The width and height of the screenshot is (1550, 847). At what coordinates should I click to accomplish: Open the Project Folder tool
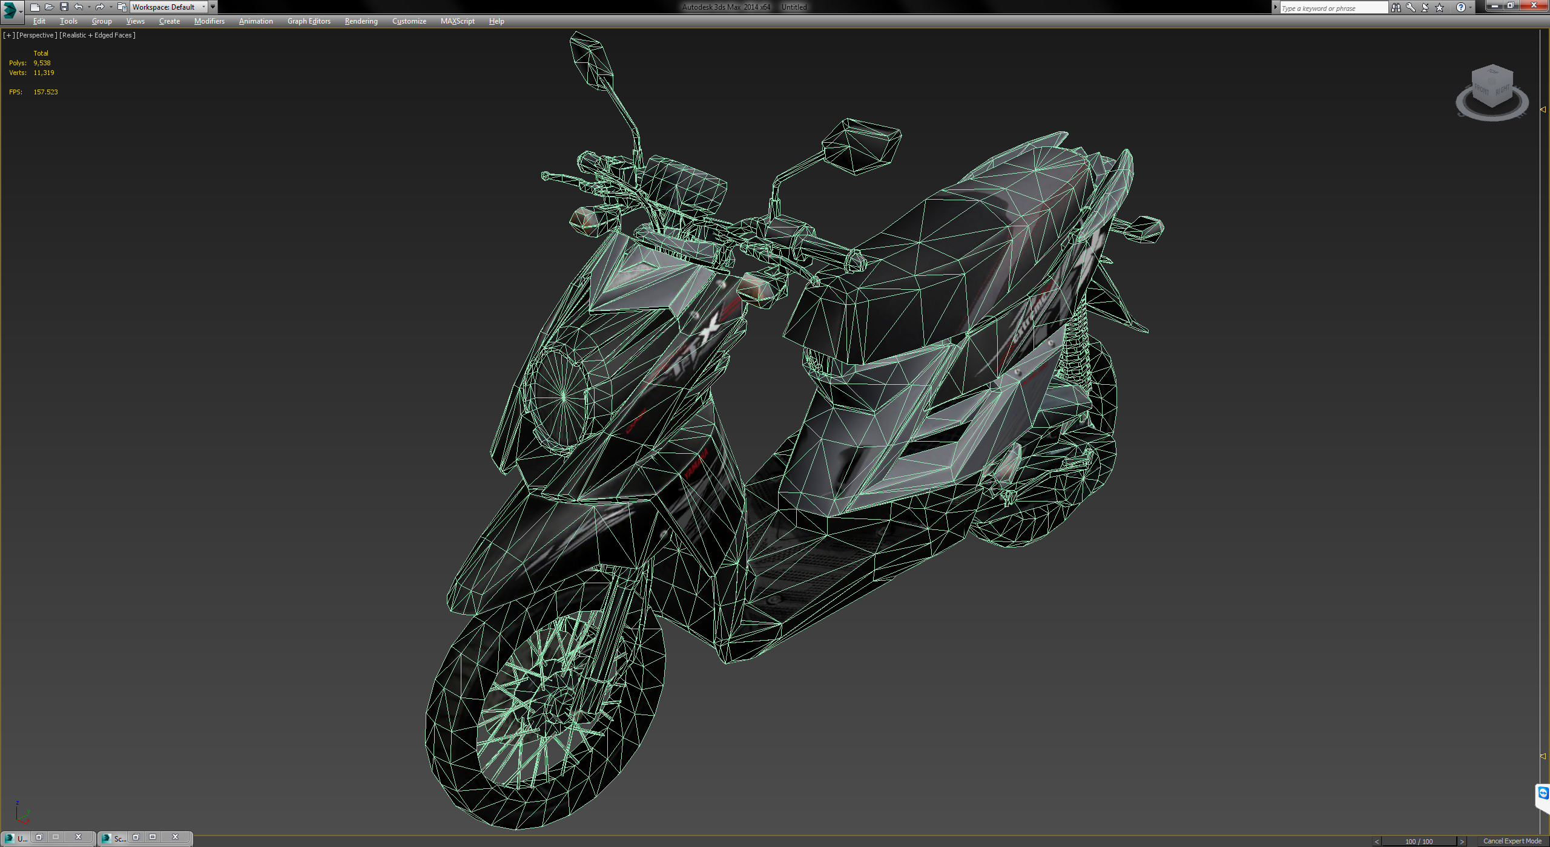(x=121, y=7)
